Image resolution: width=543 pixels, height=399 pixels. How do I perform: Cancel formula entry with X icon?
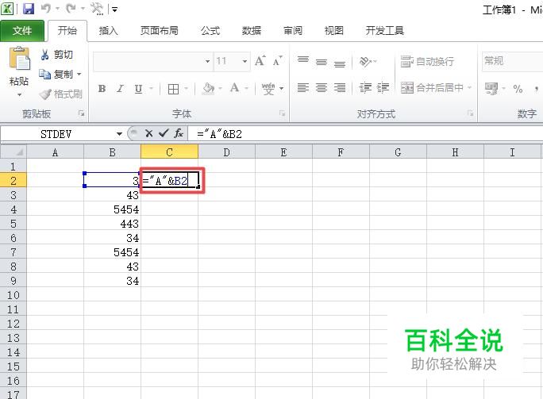pyautogui.click(x=149, y=133)
